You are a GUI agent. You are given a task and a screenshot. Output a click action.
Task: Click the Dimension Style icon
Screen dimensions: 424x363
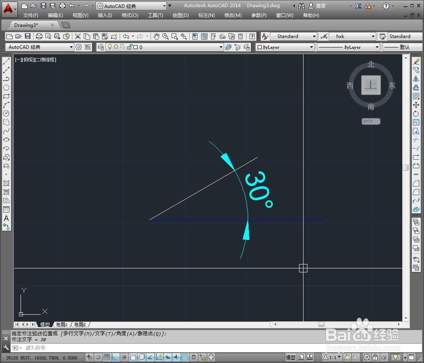[324, 36]
